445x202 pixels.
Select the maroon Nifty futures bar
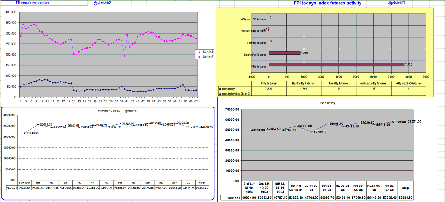pyautogui.click(x=336, y=65)
